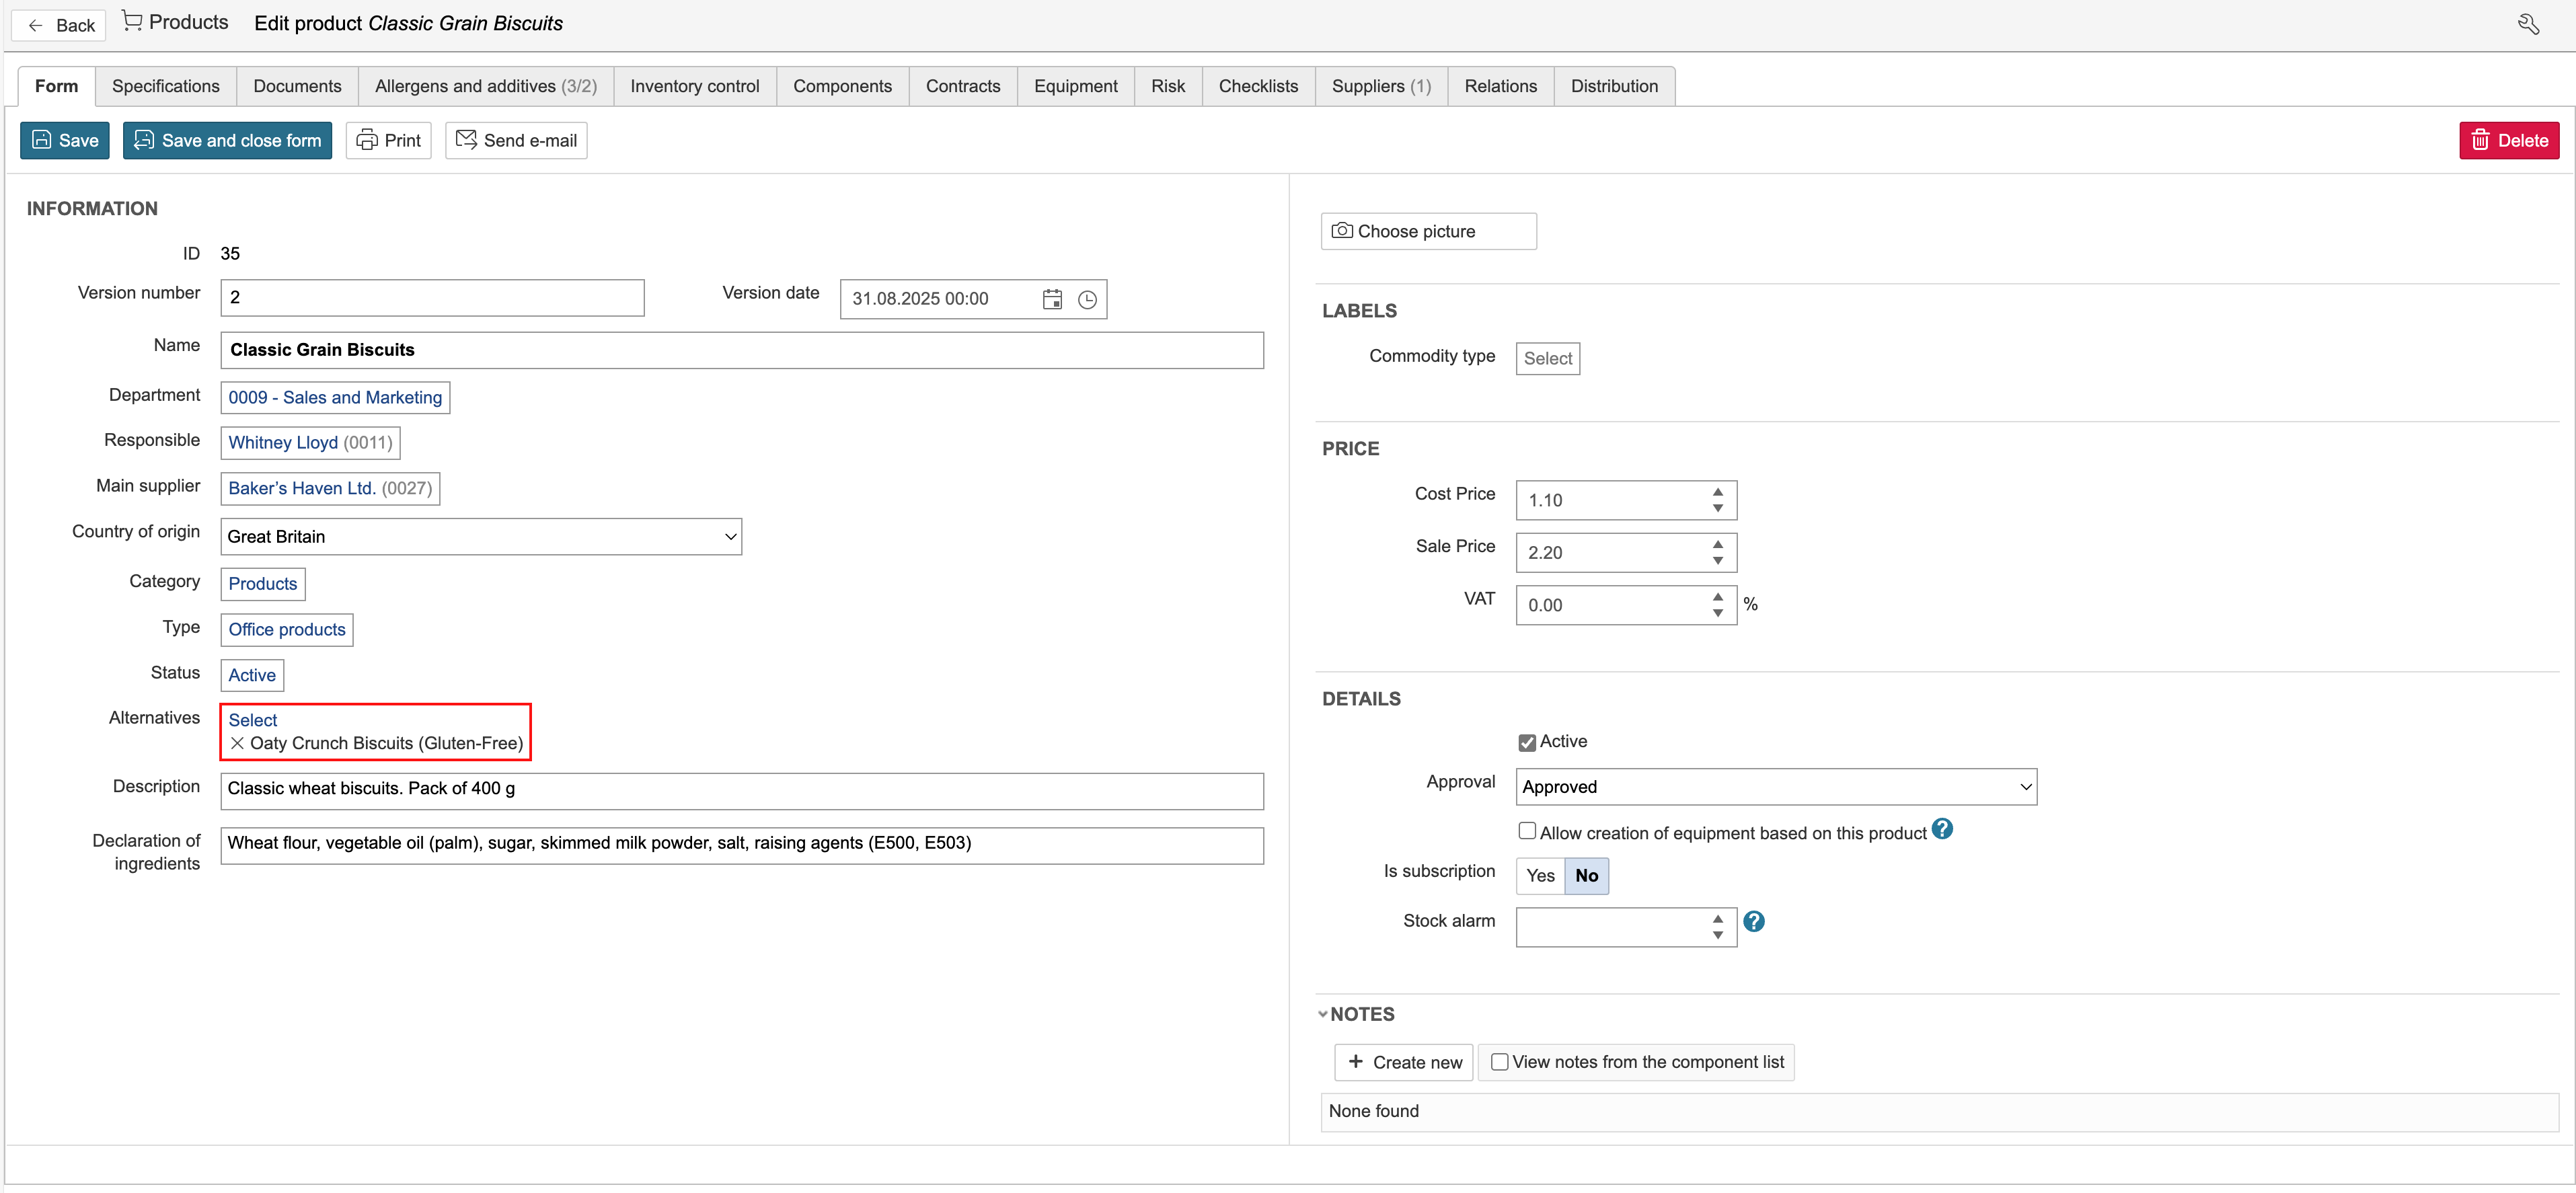Viewport: 2576px width, 1193px height.
Task: Open the version date time picker
Action: [x=1087, y=299]
